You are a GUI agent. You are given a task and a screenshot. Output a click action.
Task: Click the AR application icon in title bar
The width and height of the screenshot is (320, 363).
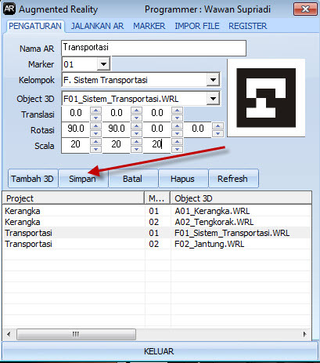click(x=9, y=9)
